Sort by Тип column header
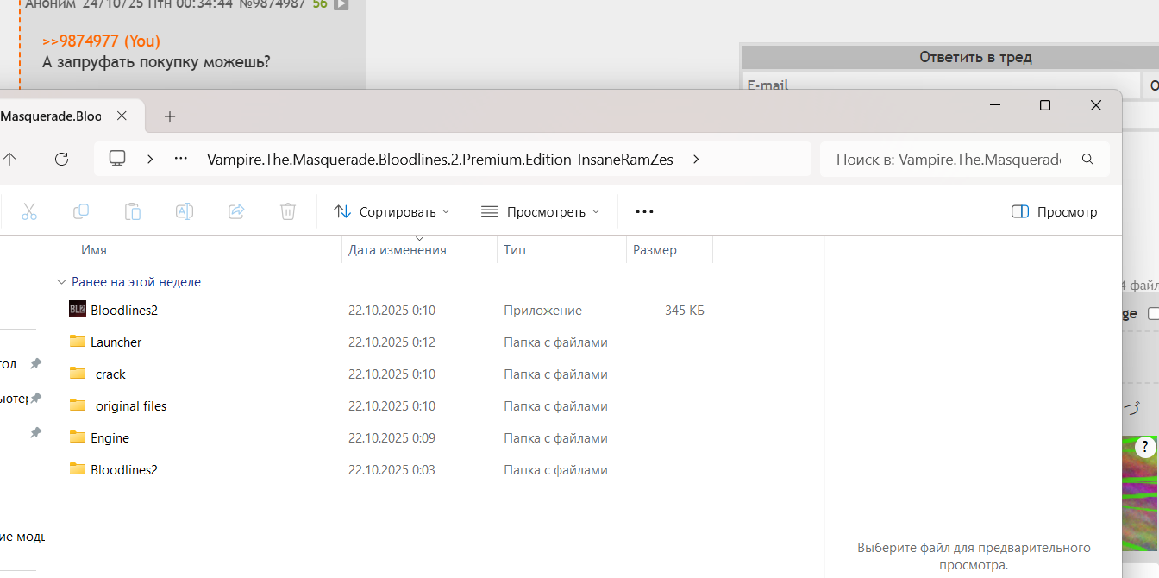This screenshot has width=1159, height=578. (515, 250)
